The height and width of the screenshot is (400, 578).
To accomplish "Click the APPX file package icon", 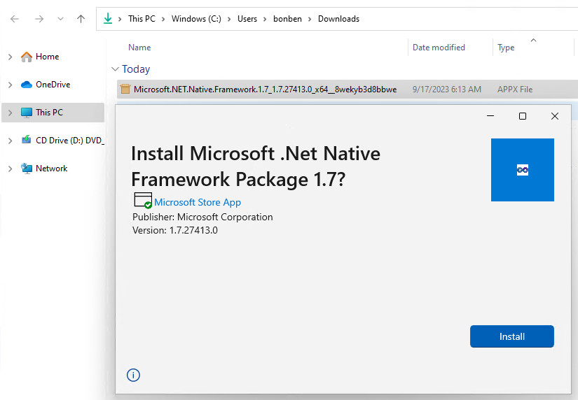I will (125, 89).
